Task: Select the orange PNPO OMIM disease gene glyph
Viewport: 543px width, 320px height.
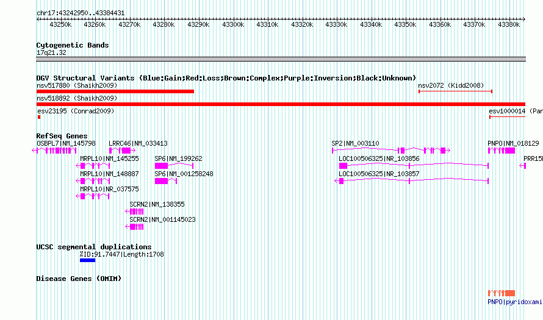Action: (x=502, y=293)
